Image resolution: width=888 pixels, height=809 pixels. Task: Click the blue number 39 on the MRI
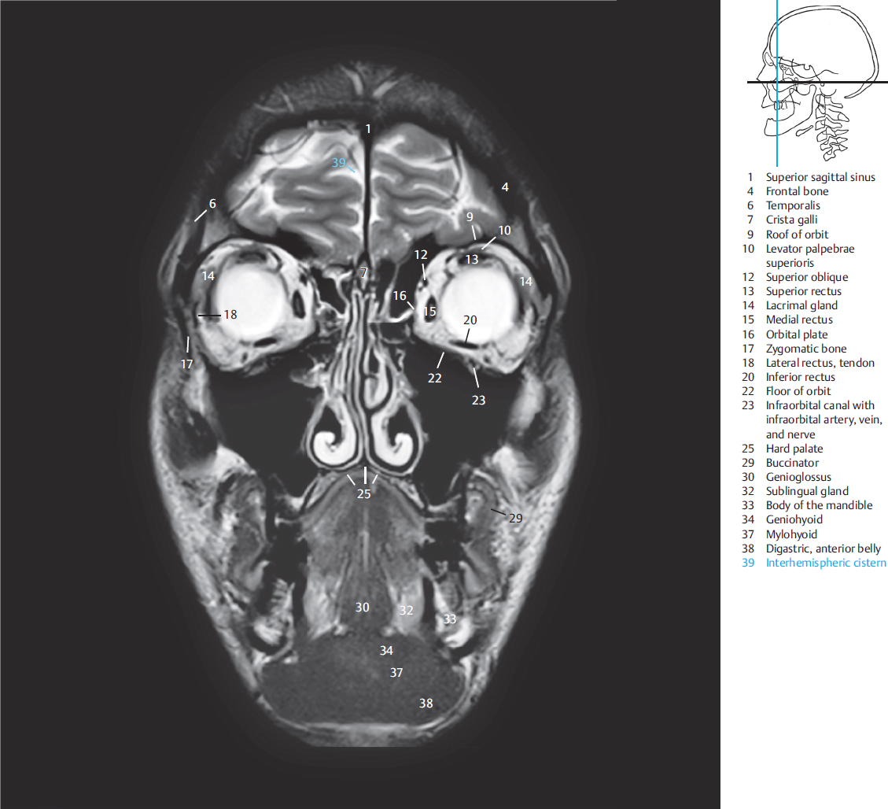point(338,163)
